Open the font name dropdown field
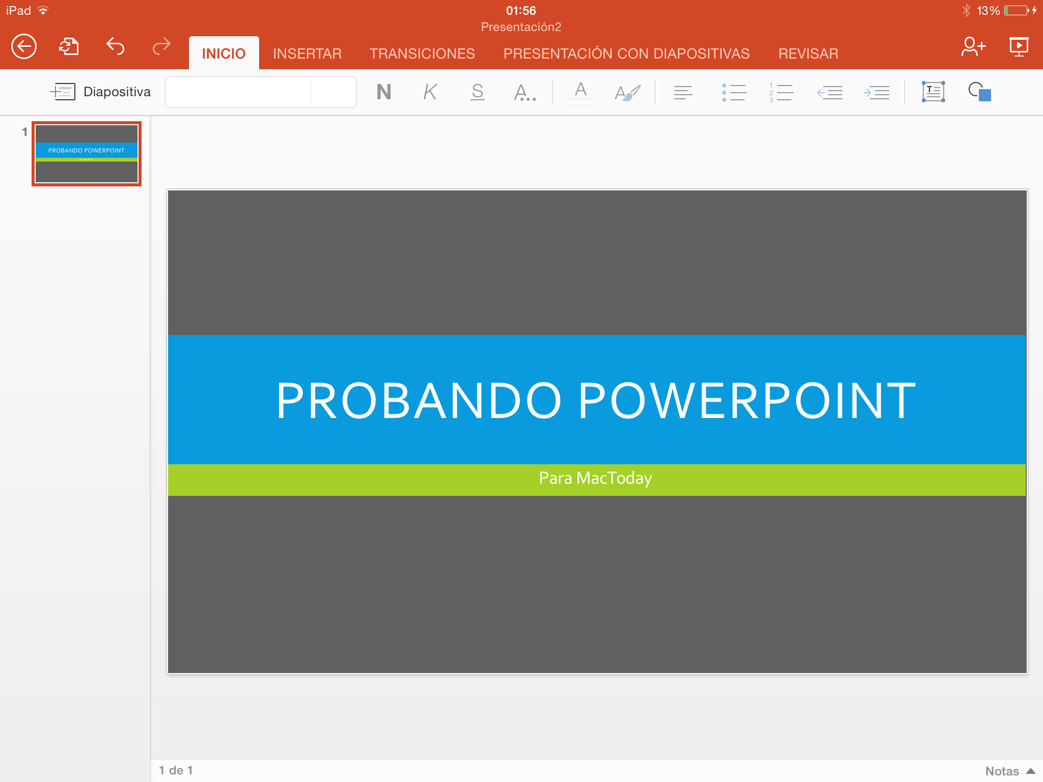This screenshot has width=1043, height=782. (x=238, y=92)
